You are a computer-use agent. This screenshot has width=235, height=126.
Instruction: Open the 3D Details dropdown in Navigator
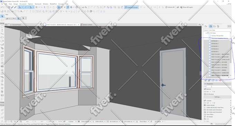point(217,117)
